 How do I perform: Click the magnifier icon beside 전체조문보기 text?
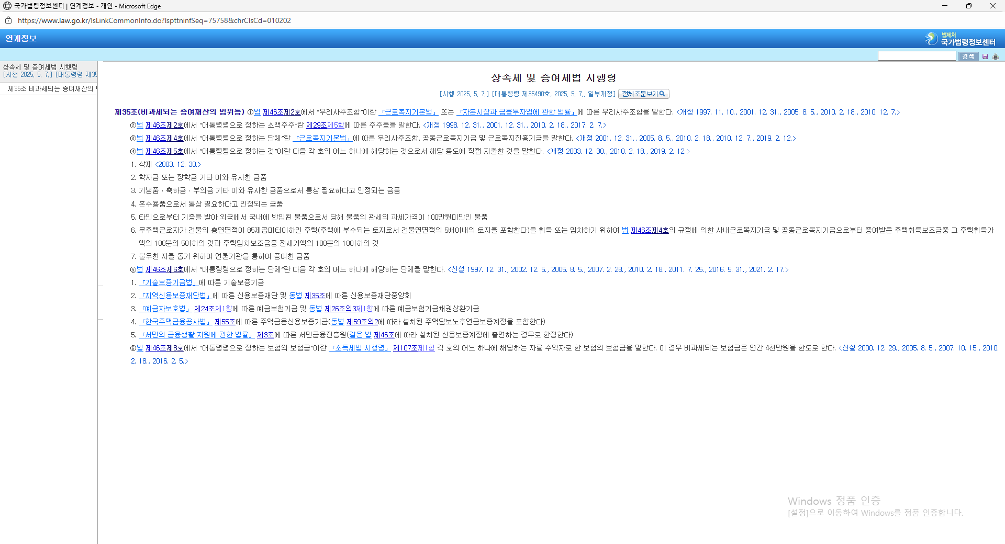tap(663, 94)
